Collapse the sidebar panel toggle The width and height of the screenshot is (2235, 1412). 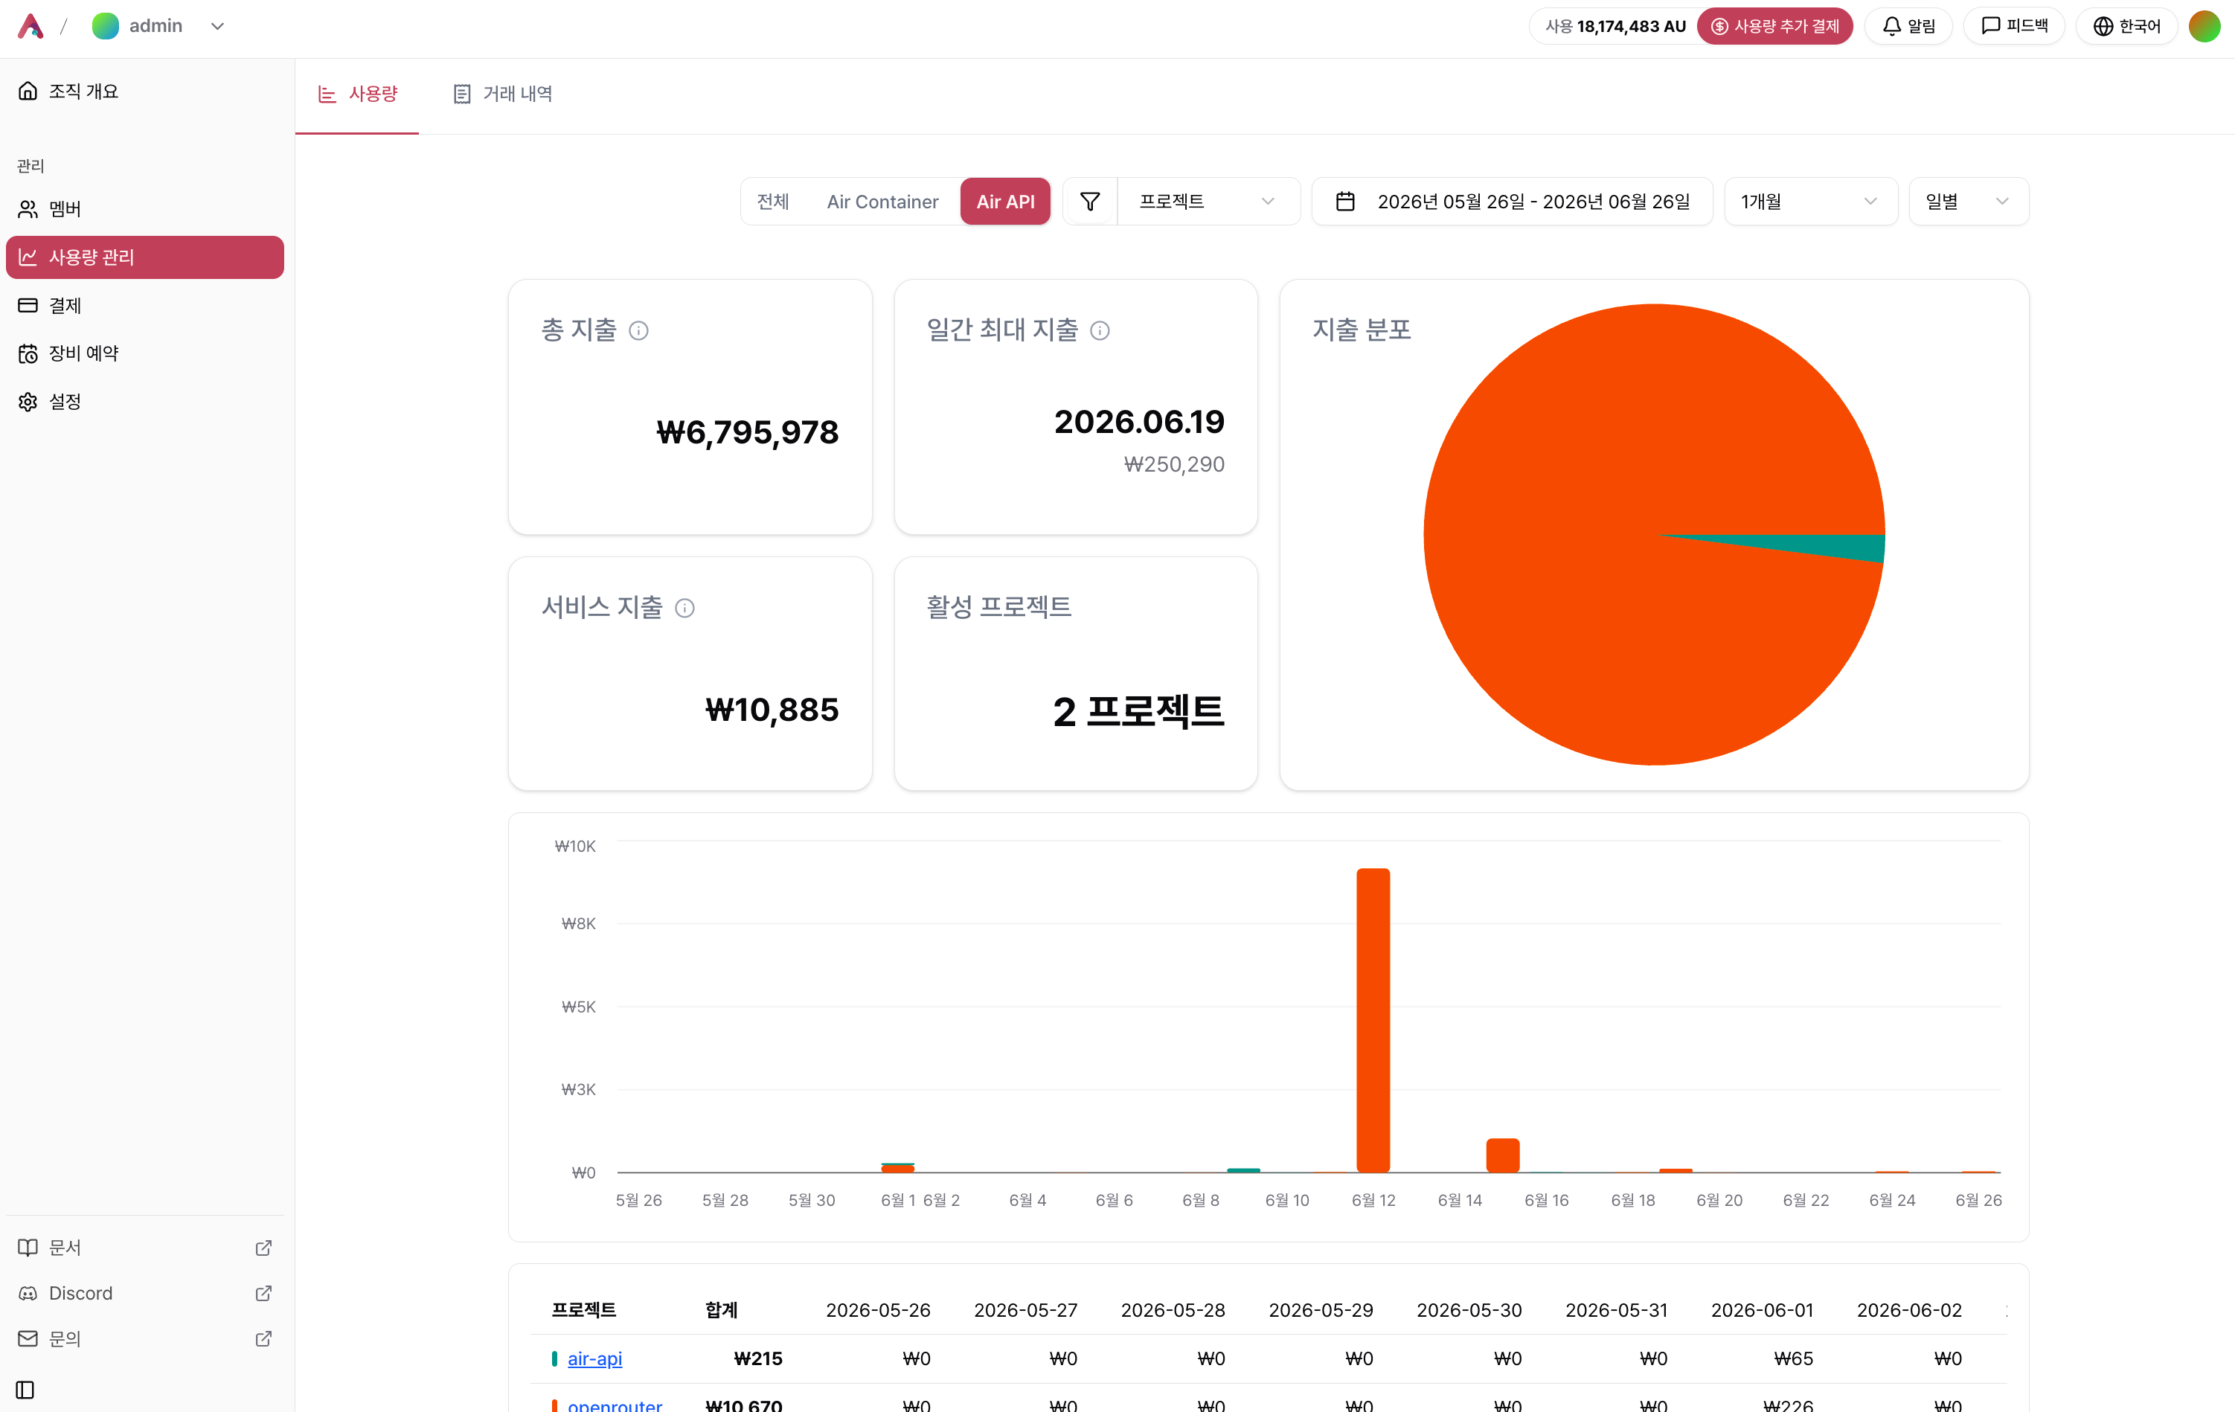pyautogui.click(x=25, y=1390)
